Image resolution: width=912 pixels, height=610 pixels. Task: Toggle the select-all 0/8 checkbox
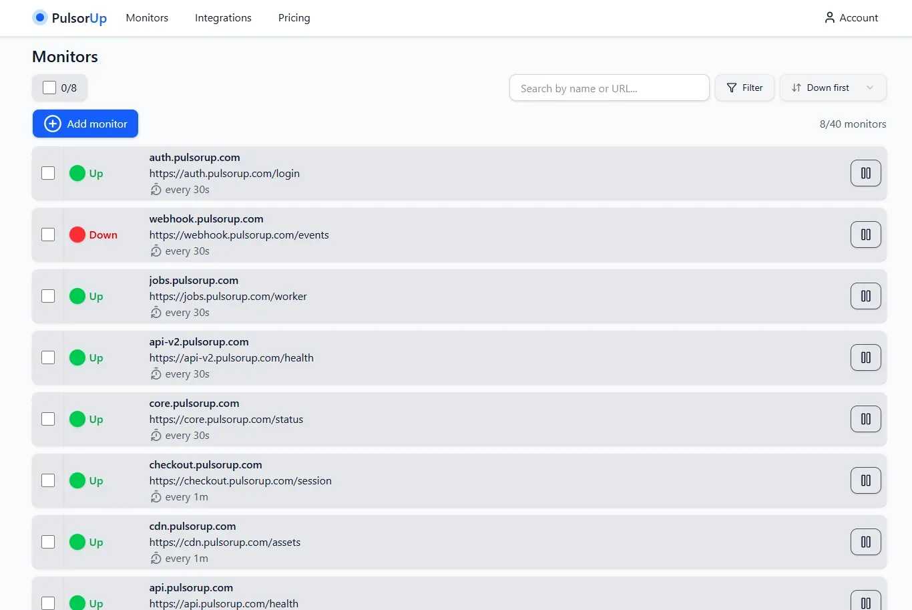[x=49, y=88]
